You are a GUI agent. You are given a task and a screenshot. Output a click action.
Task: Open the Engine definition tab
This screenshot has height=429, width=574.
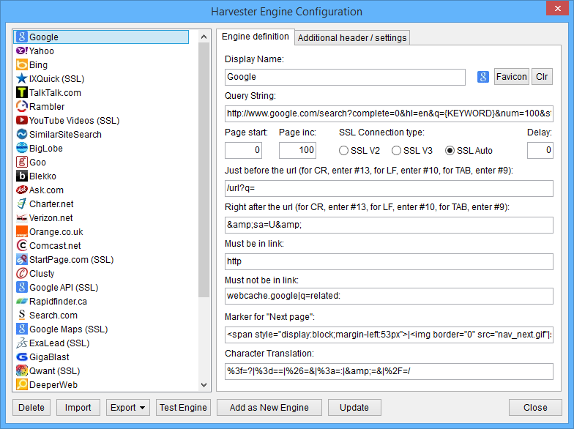coord(255,37)
